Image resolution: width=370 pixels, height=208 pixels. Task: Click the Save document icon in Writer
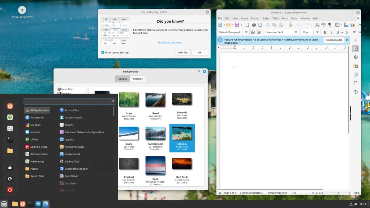[237, 25]
